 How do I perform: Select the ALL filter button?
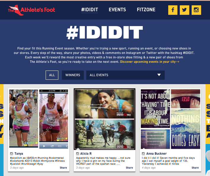pyautogui.click(x=52, y=75)
